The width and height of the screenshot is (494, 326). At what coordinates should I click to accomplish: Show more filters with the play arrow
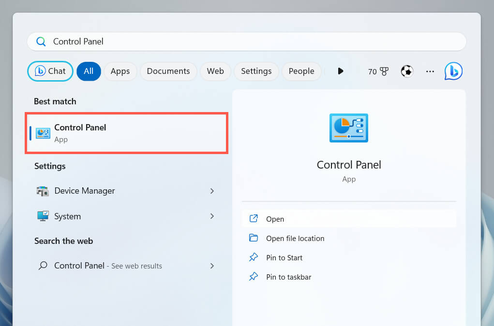pos(341,71)
